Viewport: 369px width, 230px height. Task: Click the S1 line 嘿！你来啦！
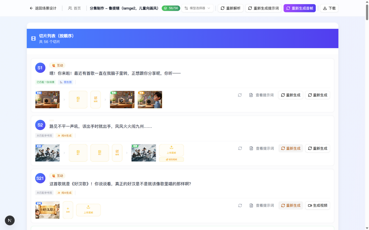click(115, 73)
